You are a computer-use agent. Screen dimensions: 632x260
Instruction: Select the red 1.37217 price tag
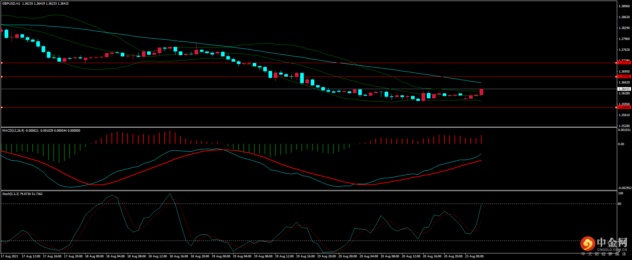coord(624,63)
